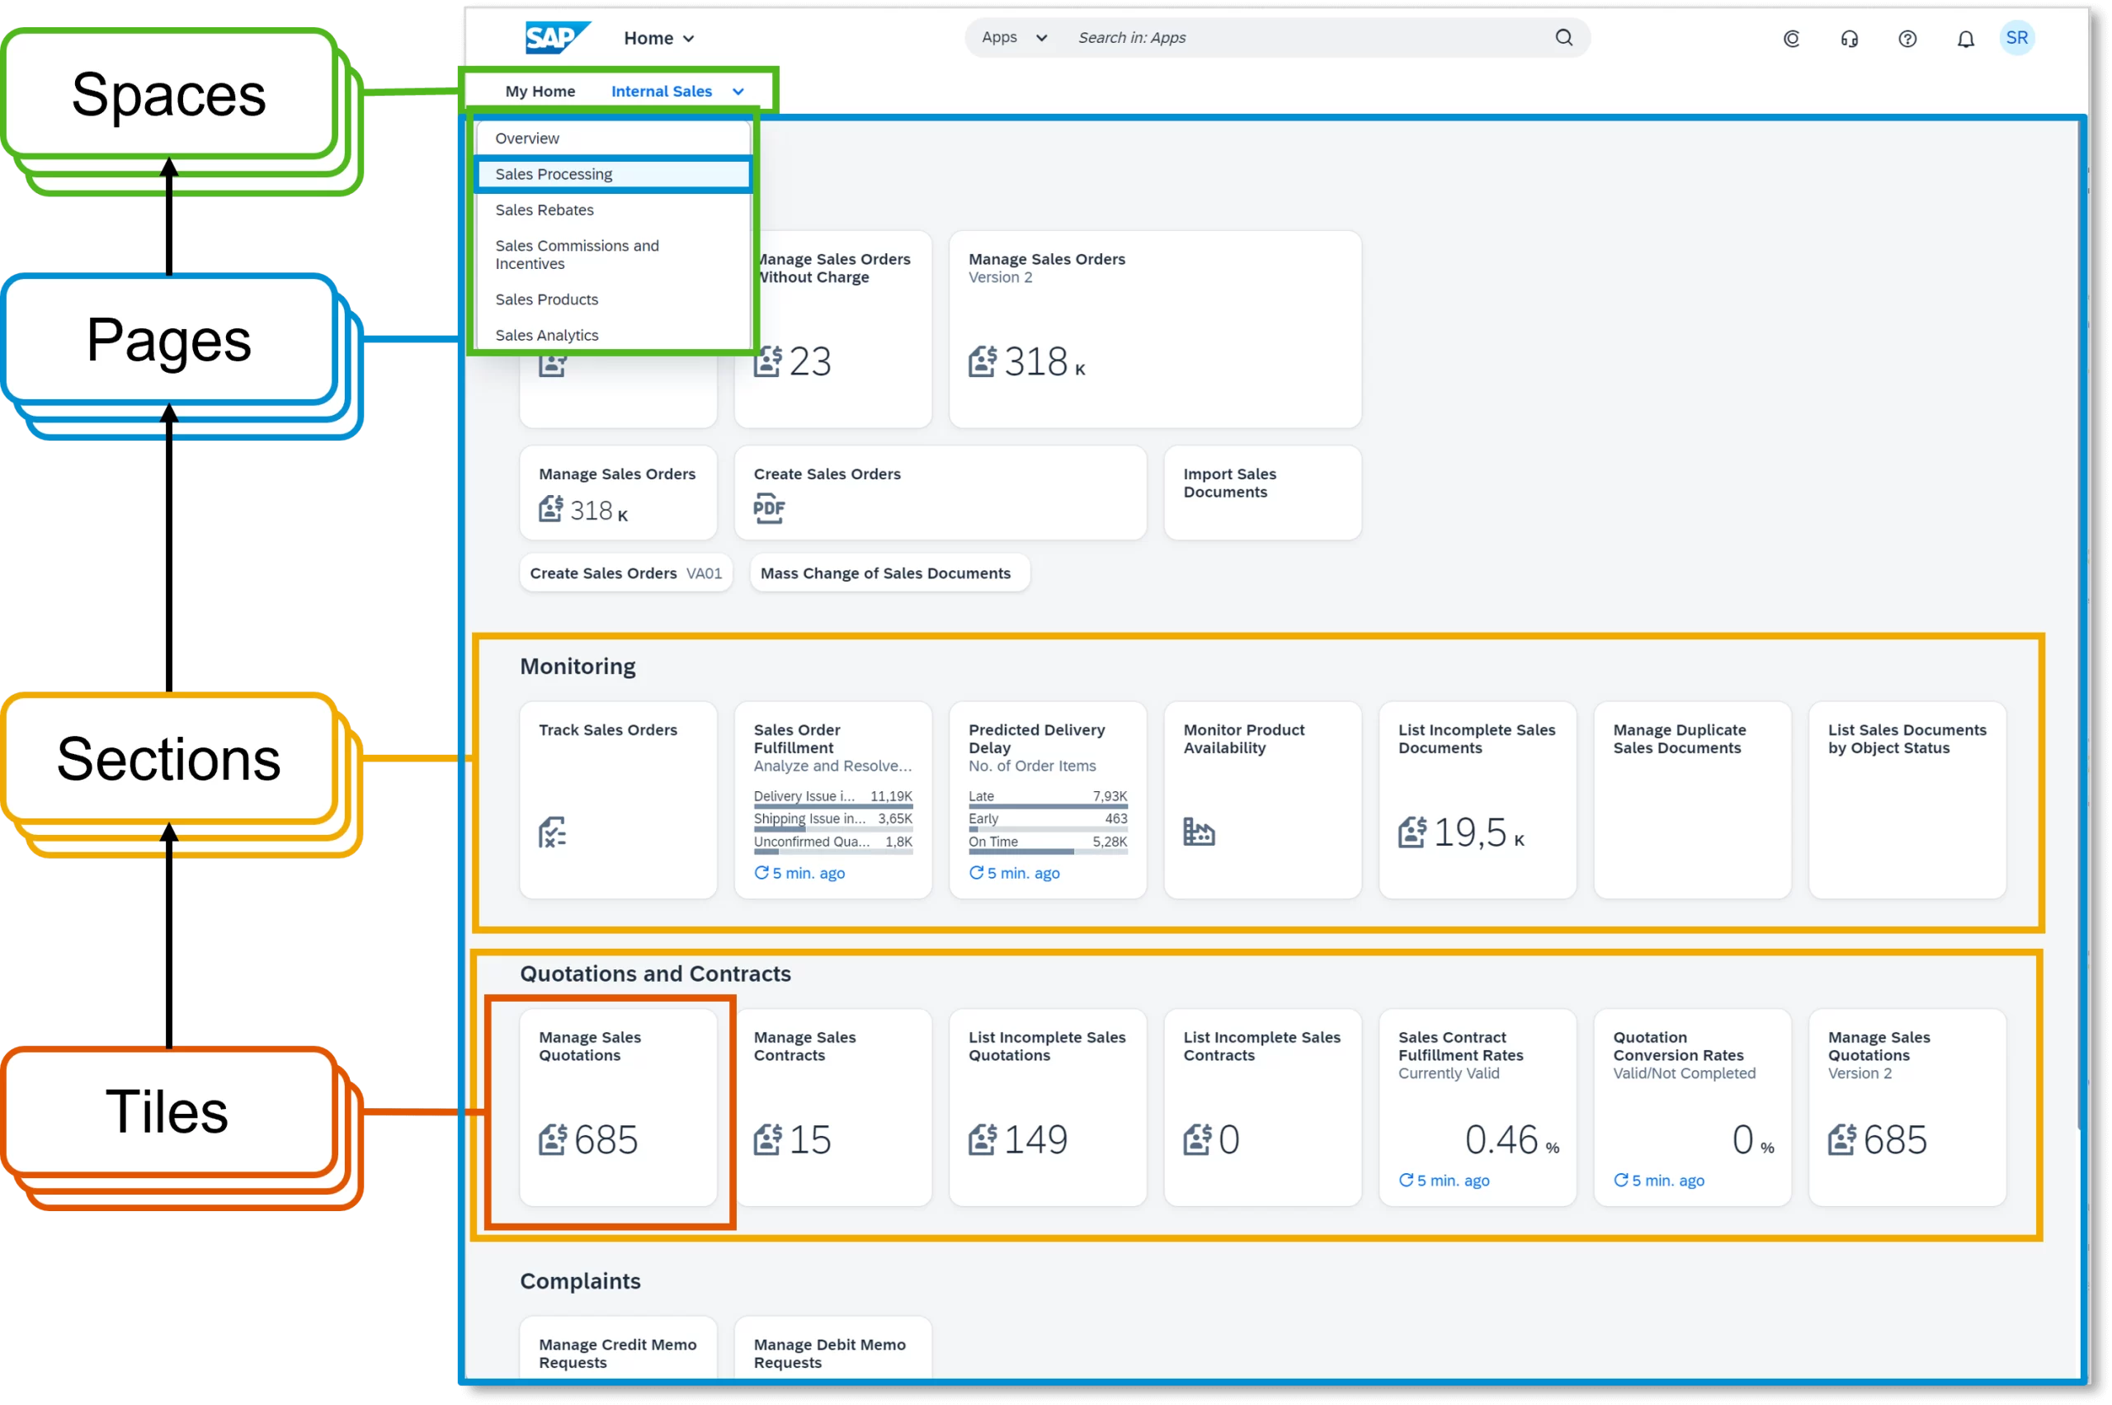
Task: Click the Complaints section heading
Action: click(581, 1281)
